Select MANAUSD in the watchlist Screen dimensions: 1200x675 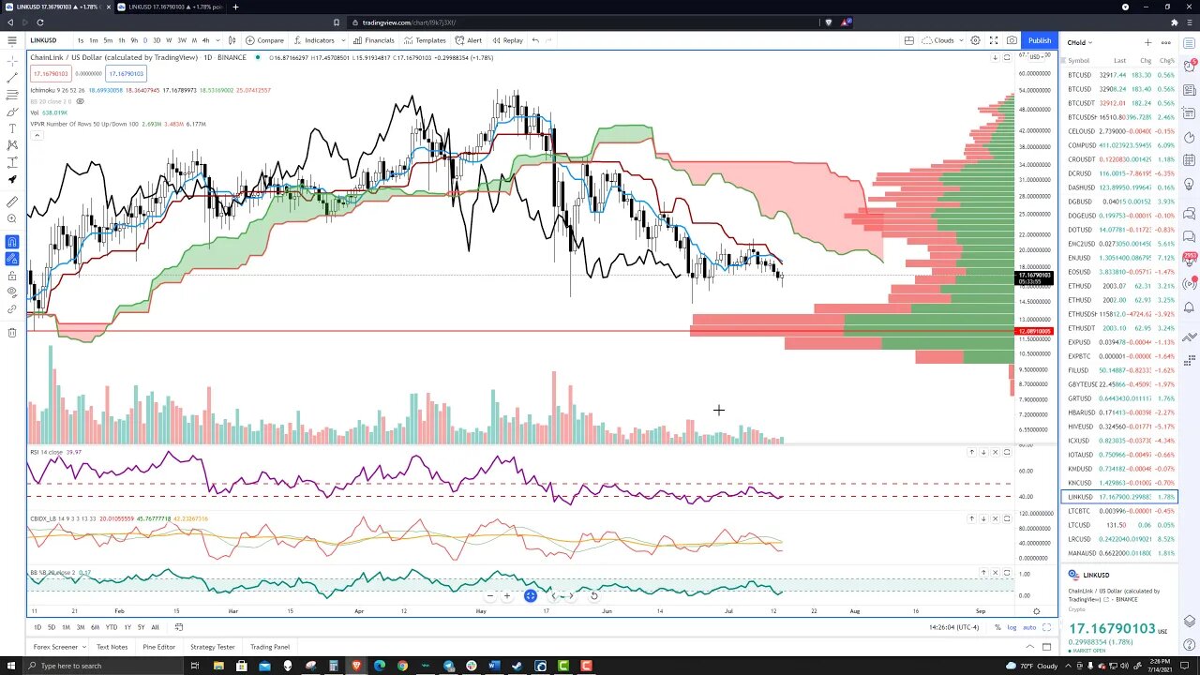[x=1119, y=553]
